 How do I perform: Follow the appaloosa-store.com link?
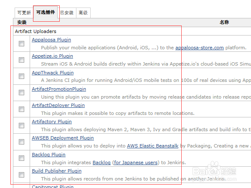(200, 48)
